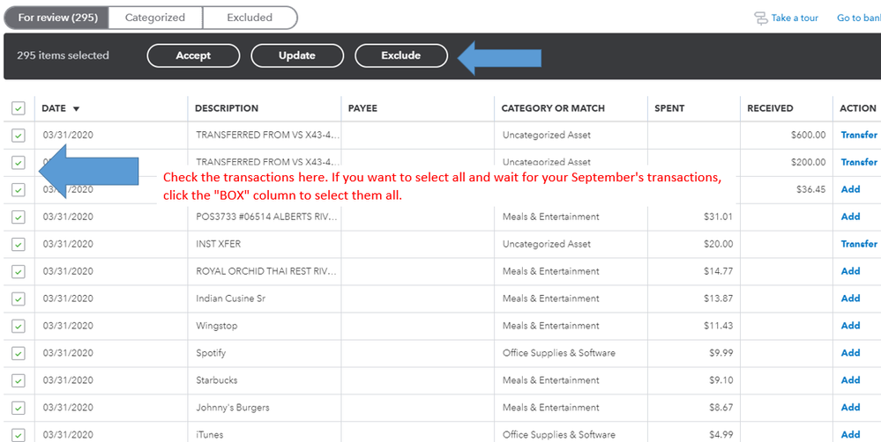This screenshot has height=442, width=881.
Task: Switch to the For review (295) tab
Action: (56, 18)
